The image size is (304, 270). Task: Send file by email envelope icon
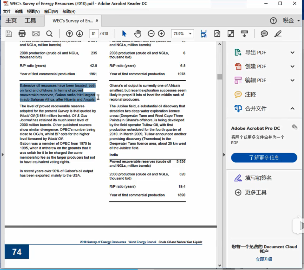[36, 34]
